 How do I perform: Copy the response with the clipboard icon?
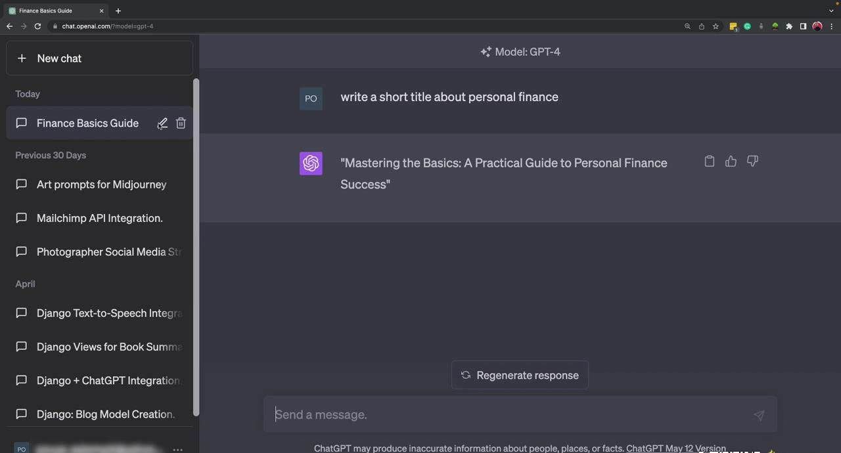[x=709, y=162]
